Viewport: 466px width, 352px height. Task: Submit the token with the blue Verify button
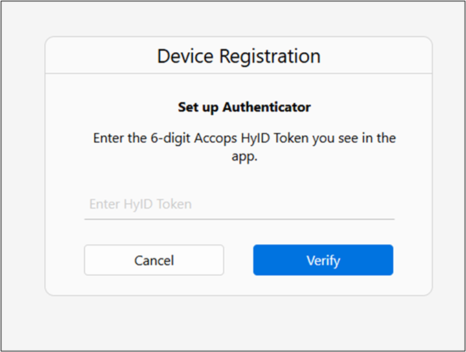(323, 260)
